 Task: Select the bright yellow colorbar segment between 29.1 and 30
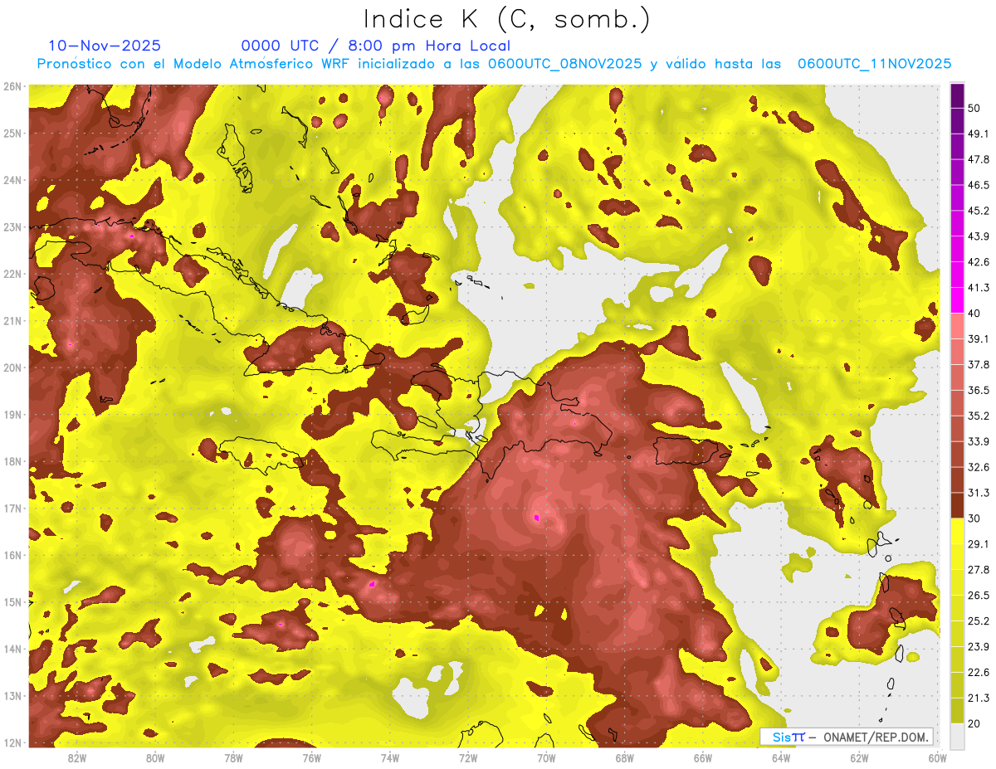point(957,531)
